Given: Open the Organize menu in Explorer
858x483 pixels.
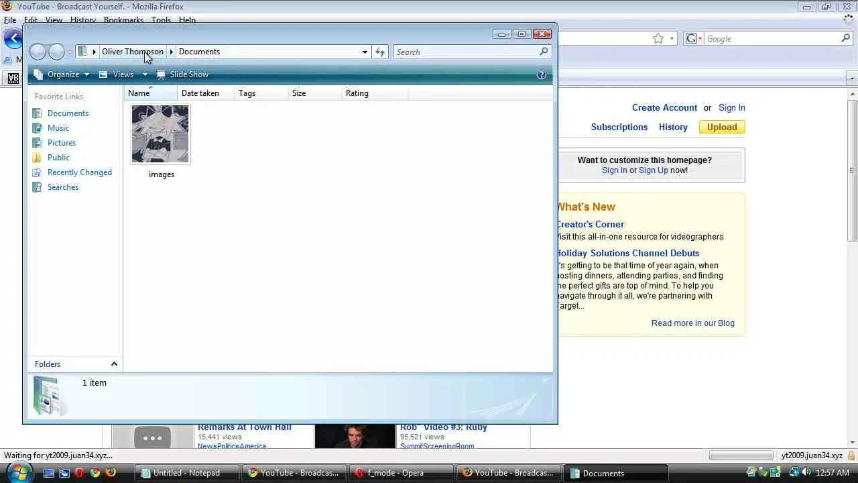Looking at the screenshot, I should (x=62, y=74).
